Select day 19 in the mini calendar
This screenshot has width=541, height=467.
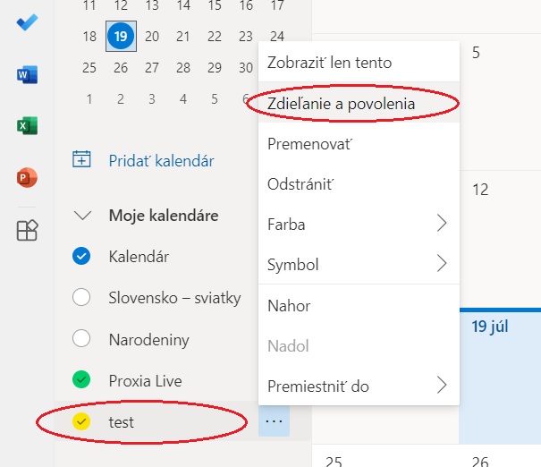[x=120, y=37]
